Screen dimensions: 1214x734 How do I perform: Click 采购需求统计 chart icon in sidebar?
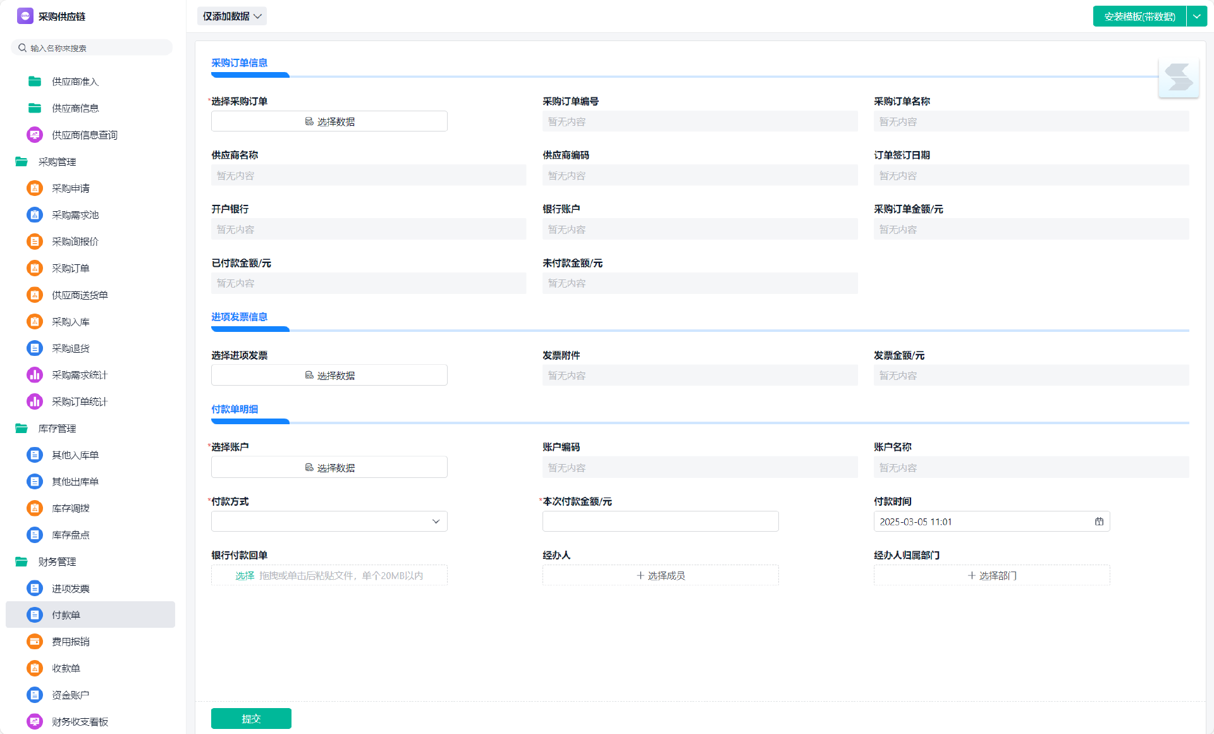pos(35,375)
